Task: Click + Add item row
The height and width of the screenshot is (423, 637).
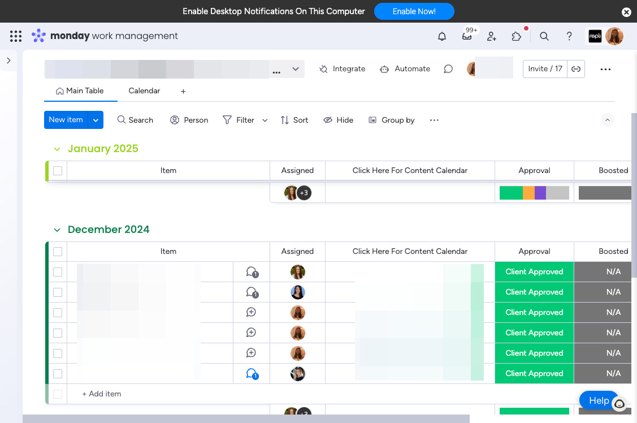Action: tap(102, 394)
